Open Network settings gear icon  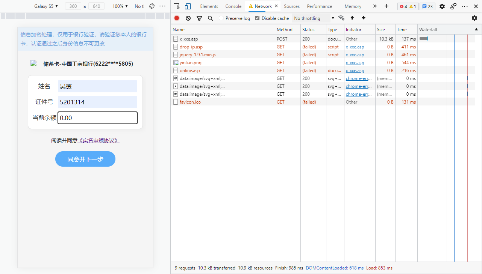[x=474, y=18]
